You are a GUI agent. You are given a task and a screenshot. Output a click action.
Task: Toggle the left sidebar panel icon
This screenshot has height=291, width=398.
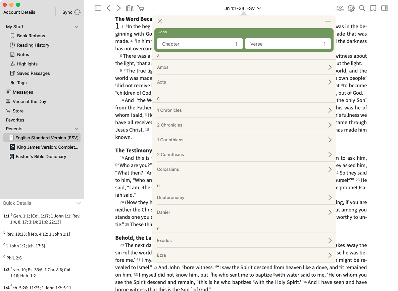[x=98, y=8]
